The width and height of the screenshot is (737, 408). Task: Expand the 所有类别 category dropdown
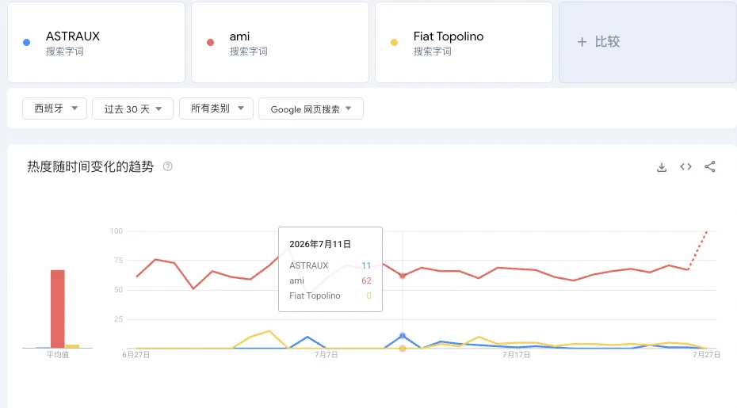pyautogui.click(x=216, y=109)
